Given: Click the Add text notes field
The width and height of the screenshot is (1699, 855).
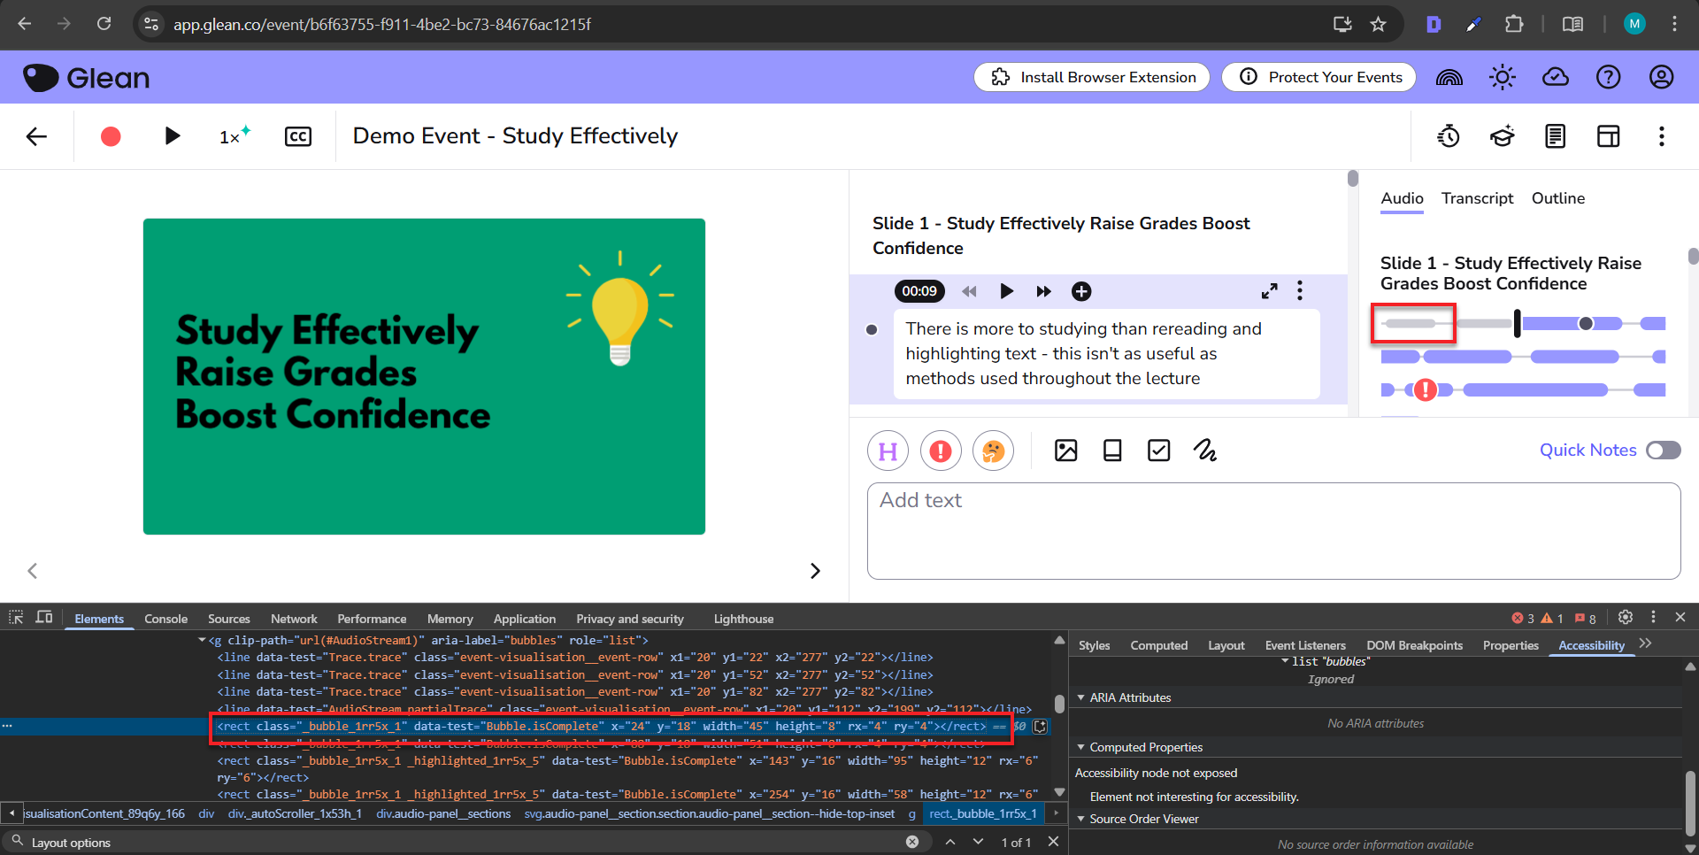Looking at the screenshot, I should (1272, 531).
